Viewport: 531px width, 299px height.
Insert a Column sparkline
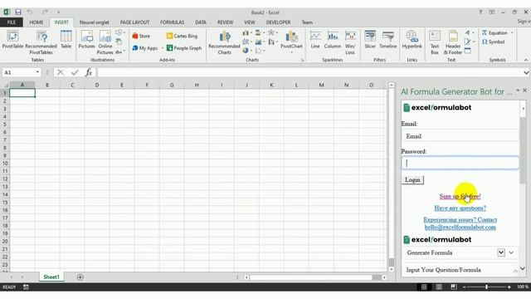(333, 40)
